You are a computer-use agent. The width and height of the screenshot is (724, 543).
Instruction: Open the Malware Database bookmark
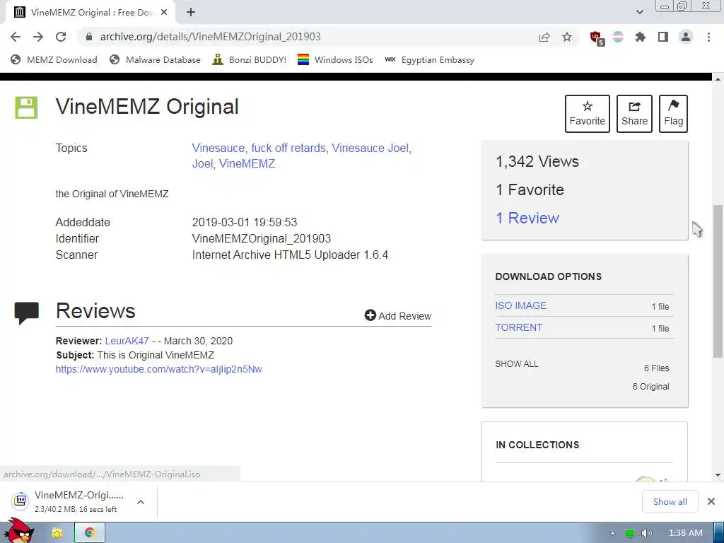(155, 59)
